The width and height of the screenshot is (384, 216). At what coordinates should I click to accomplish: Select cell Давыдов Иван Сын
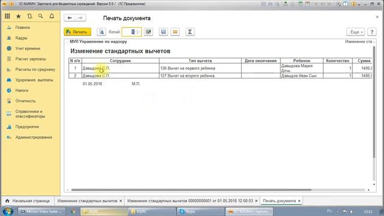click(x=302, y=76)
